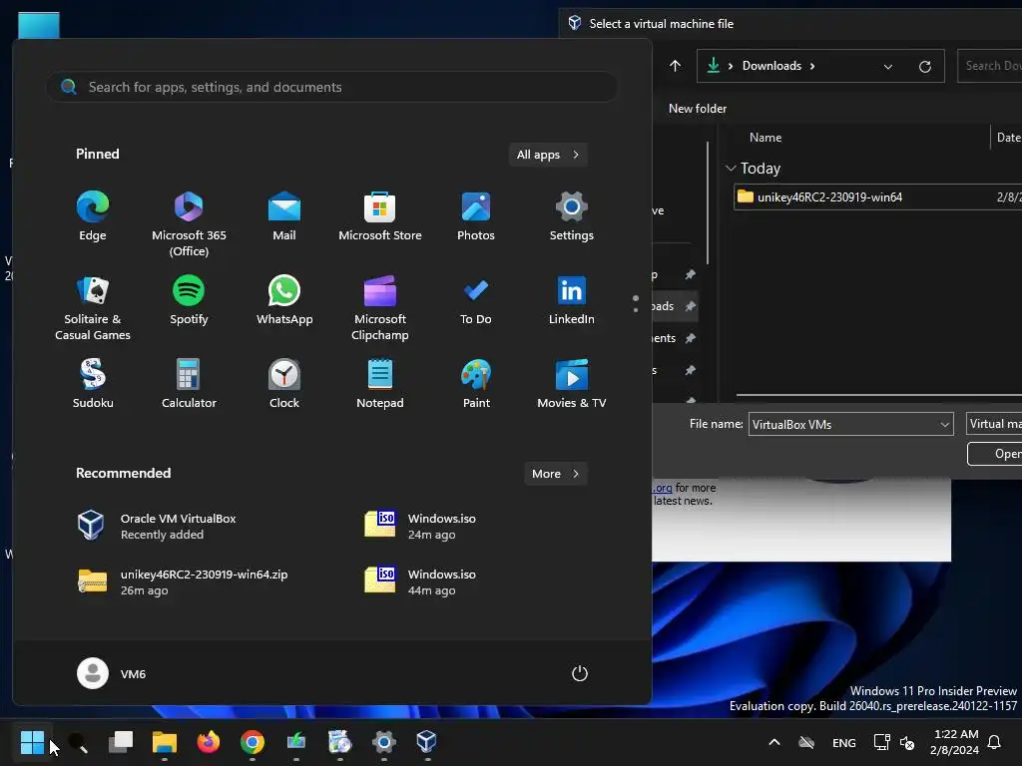
Task: Show All apps list
Action: 548,155
